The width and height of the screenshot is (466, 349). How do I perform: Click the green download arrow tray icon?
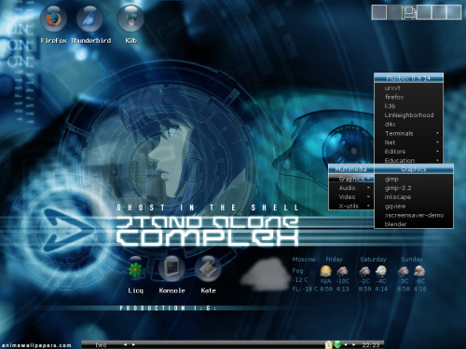click(337, 344)
